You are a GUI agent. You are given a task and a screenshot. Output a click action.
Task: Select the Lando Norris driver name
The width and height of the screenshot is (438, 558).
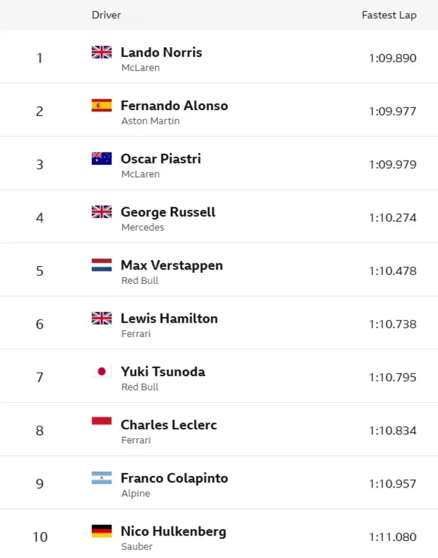[162, 52]
